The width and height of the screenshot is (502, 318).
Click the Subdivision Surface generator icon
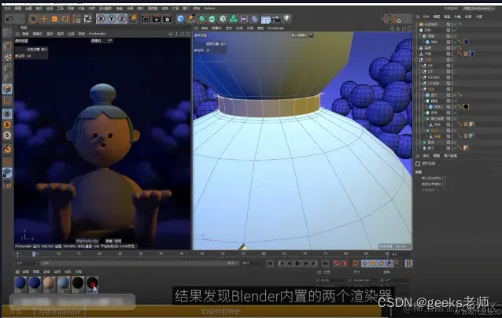[x=201, y=19]
